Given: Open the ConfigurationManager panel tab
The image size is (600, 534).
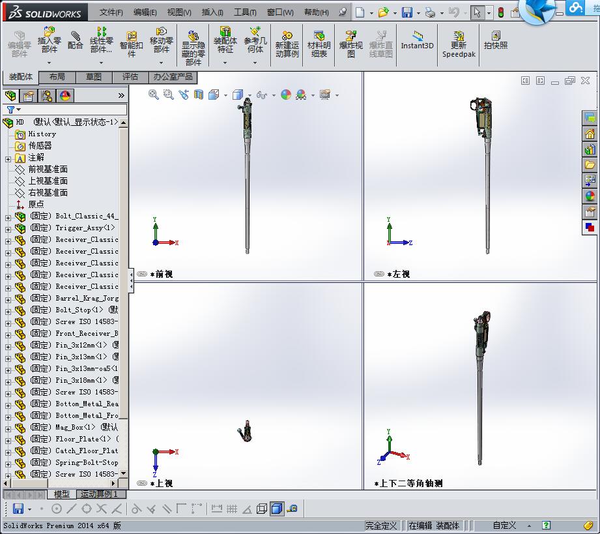Looking at the screenshot, I should (x=47, y=96).
